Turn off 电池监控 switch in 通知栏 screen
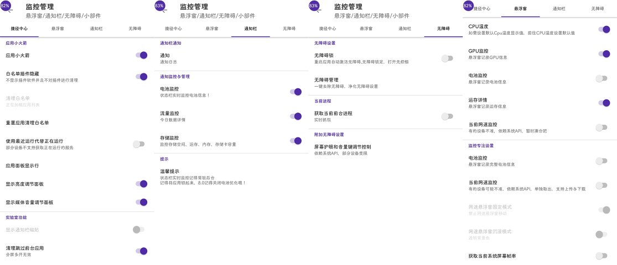Image resolution: width=617 pixels, height=265 pixels. point(295,92)
